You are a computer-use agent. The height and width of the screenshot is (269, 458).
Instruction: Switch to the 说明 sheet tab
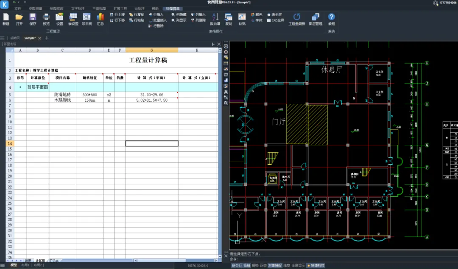(x=28, y=261)
